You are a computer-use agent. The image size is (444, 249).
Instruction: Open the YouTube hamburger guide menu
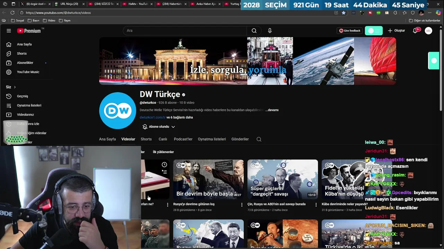point(9,31)
